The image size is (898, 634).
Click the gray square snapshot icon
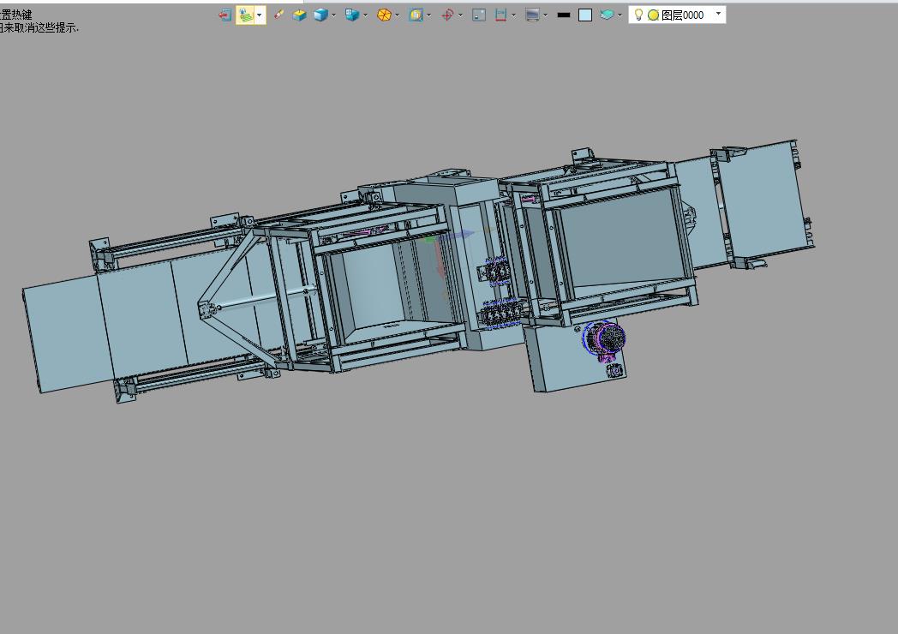479,15
